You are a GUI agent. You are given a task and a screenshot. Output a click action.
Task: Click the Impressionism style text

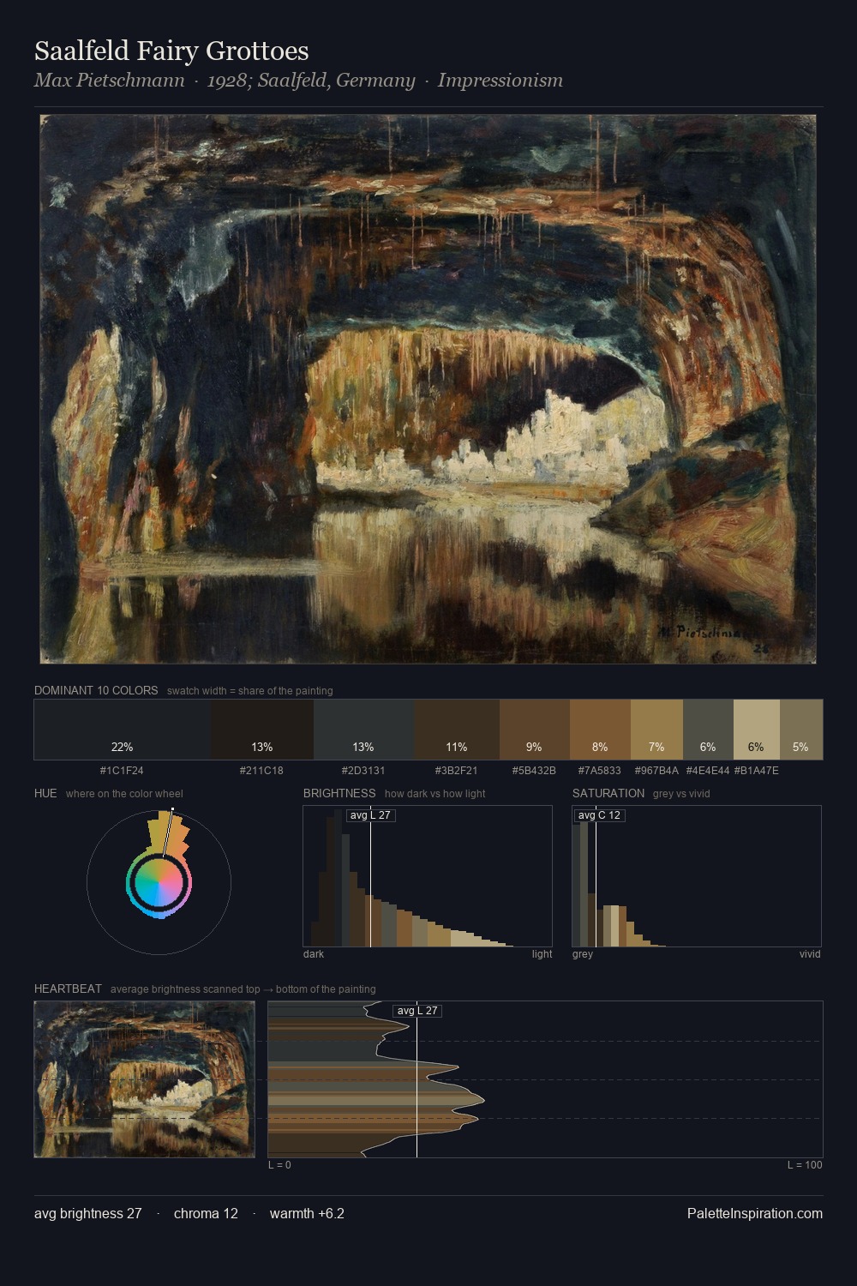click(x=500, y=81)
